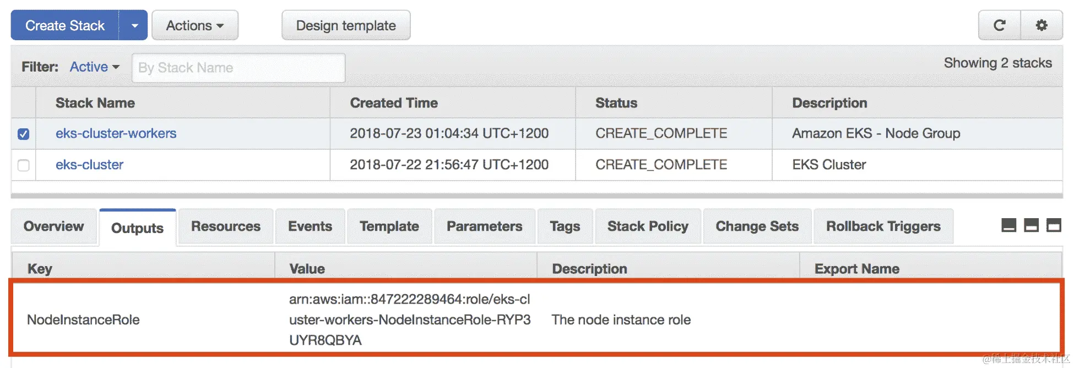Minimize the detail pane with first layout icon
This screenshot has width=1074, height=368.
click(1008, 225)
